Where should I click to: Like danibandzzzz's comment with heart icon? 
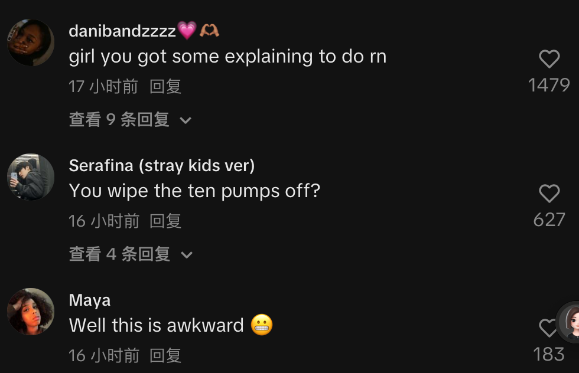point(549,59)
